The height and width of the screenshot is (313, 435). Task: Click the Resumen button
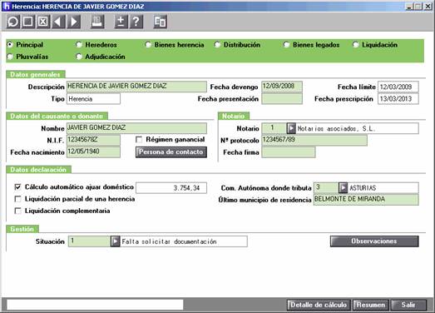(371, 305)
